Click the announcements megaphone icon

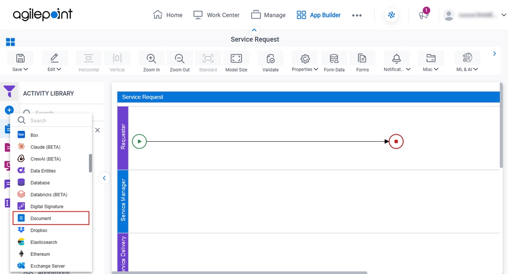point(424,15)
